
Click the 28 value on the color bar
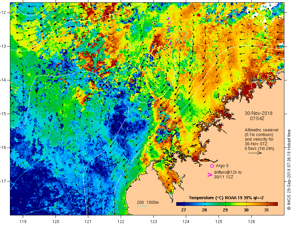coord(204,210)
